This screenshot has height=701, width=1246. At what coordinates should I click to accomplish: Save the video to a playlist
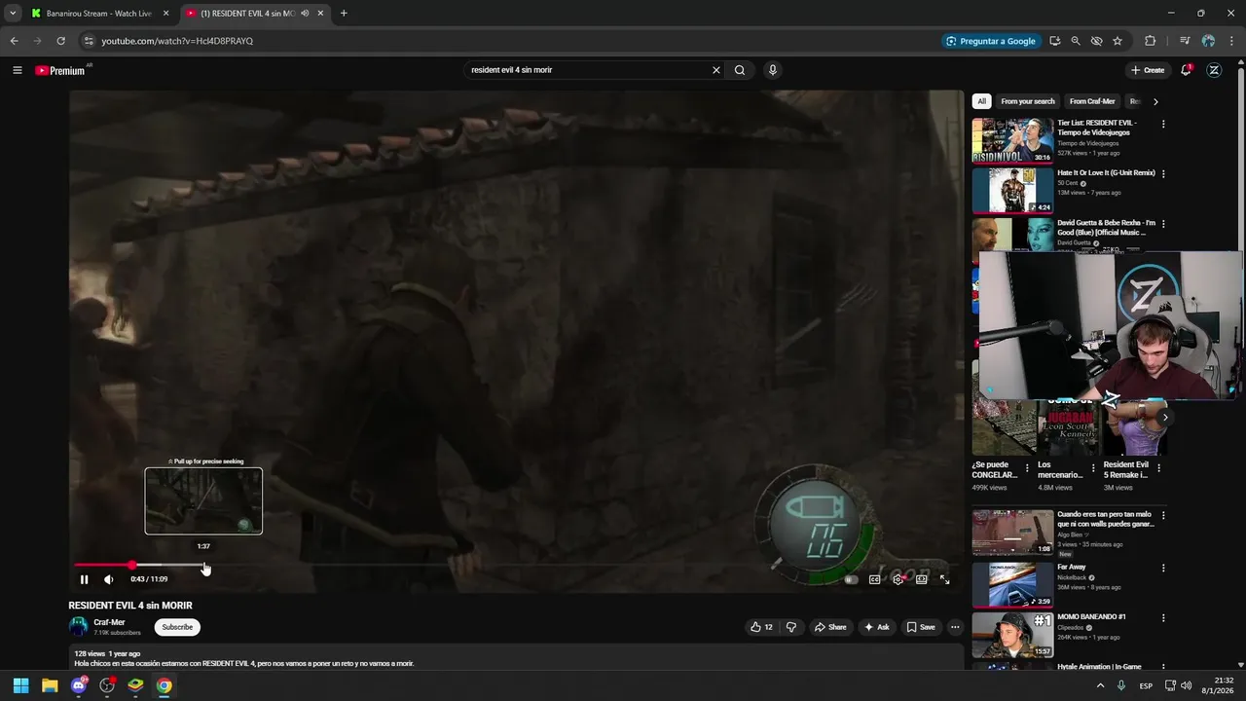(x=920, y=627)
